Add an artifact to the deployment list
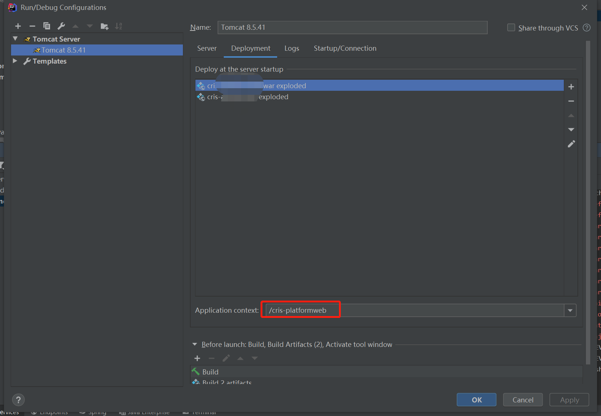The height and width of the screenshot is (416, 601). pyautogui.click(x=571, y=87)
